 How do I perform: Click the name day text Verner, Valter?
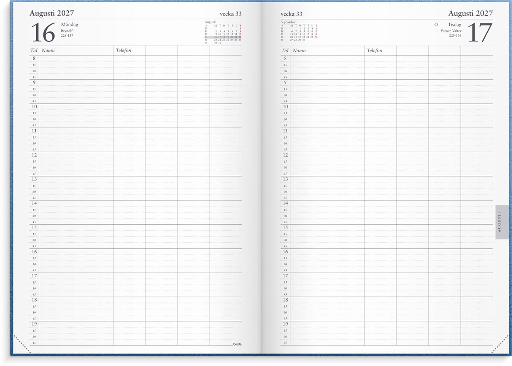click(451, 31)
